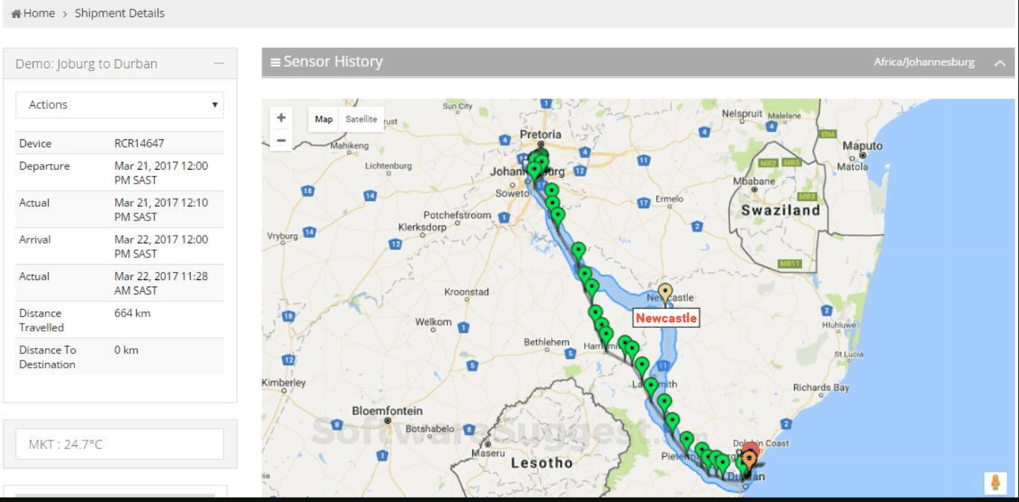Collapse Sensor History using the chevron
The width and height of the screenshot is (1019, 502).
pos(999,62)
